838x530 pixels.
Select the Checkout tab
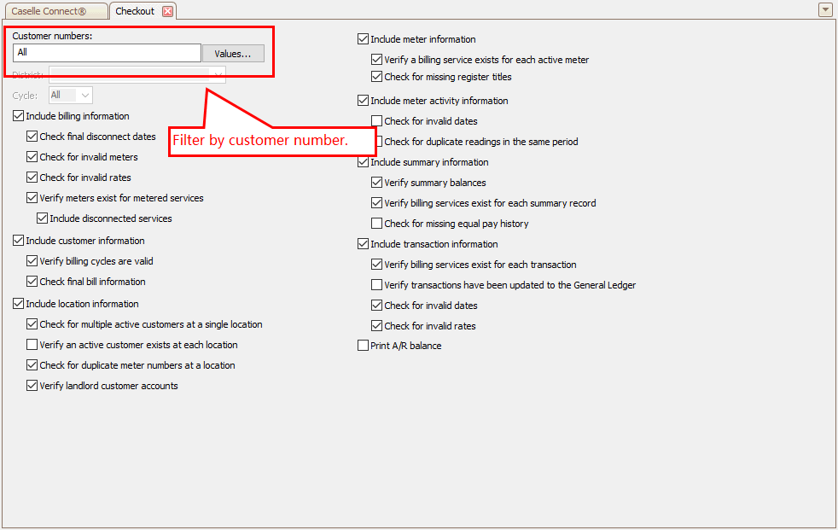point(135,11)
